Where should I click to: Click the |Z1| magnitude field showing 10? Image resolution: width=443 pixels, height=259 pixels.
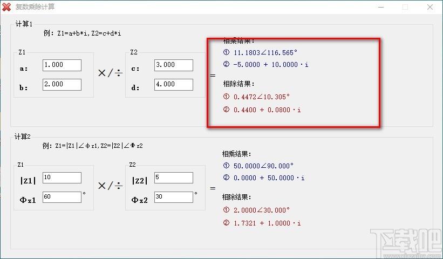click(62, 178)
